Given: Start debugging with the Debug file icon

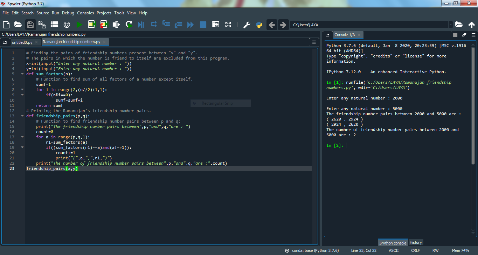Looking at the screenshot, I should [x=140, y=25].
